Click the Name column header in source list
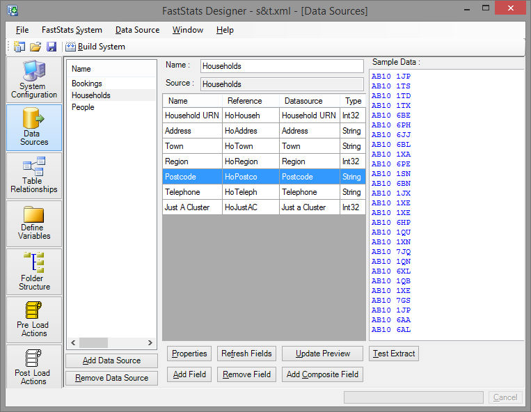Screen dimensions: 531x412 (81, 69)
